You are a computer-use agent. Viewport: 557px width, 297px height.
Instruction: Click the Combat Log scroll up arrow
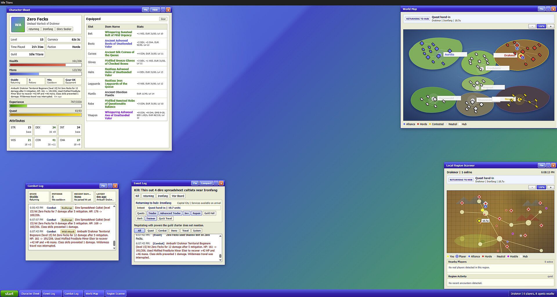pyautogui.click(x=114, y=206)
